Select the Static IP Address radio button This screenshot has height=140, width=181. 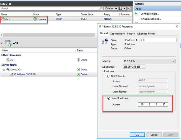coord(108,98)
